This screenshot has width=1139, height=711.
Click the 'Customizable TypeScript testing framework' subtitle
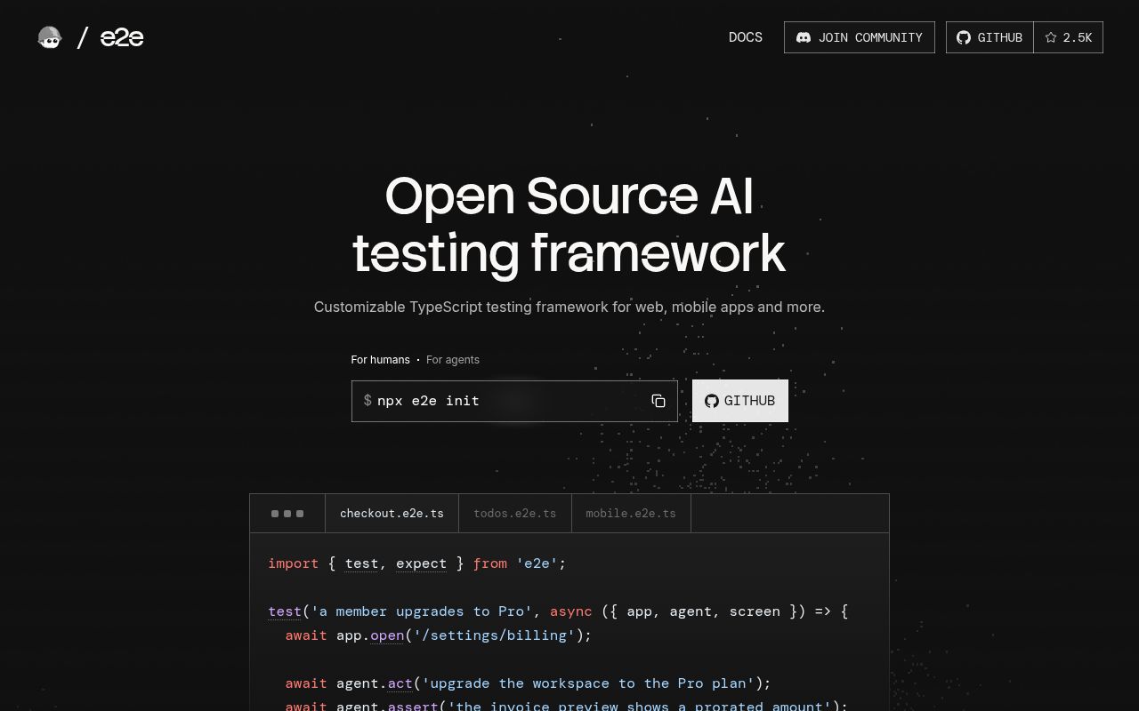(x=569, y=307)
